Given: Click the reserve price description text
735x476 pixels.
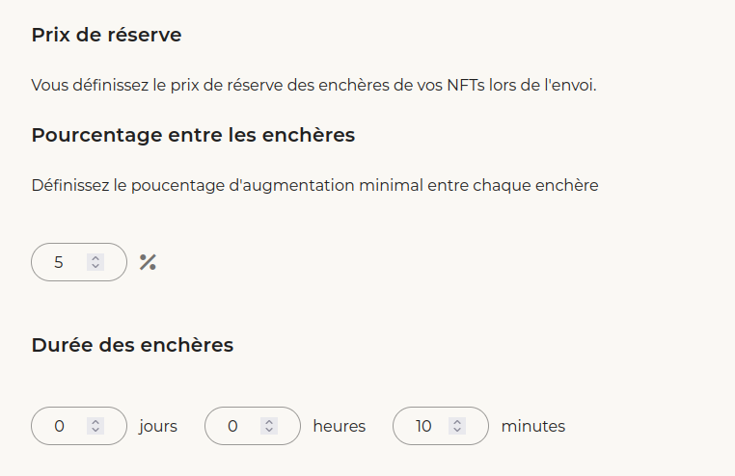Looking at the screenshot, I should pos(313,86).
